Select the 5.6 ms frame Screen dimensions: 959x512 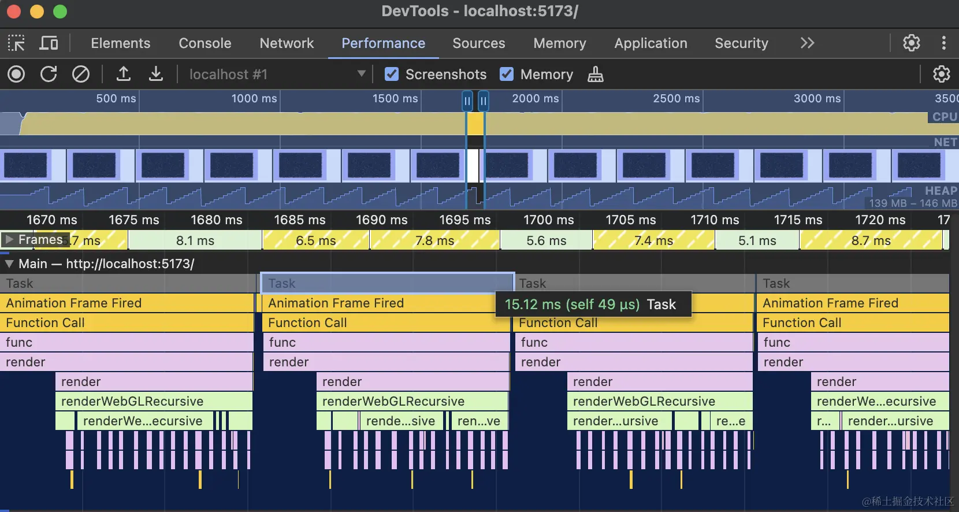tap(547, 240)
